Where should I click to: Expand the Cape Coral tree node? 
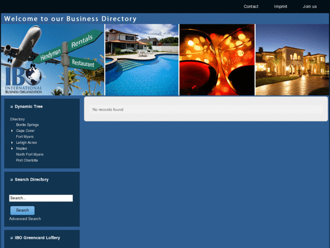(x=12, y=131)
